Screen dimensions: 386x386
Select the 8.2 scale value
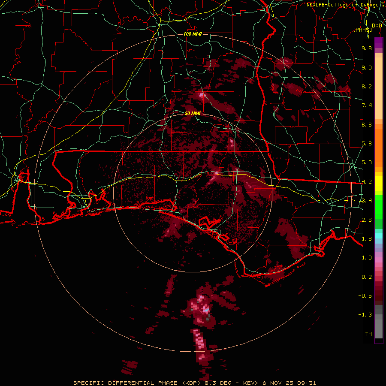tap(367, 86)
